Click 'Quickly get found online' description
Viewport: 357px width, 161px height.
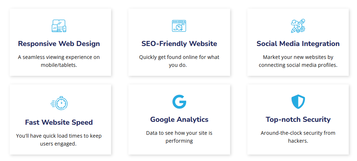179,61
